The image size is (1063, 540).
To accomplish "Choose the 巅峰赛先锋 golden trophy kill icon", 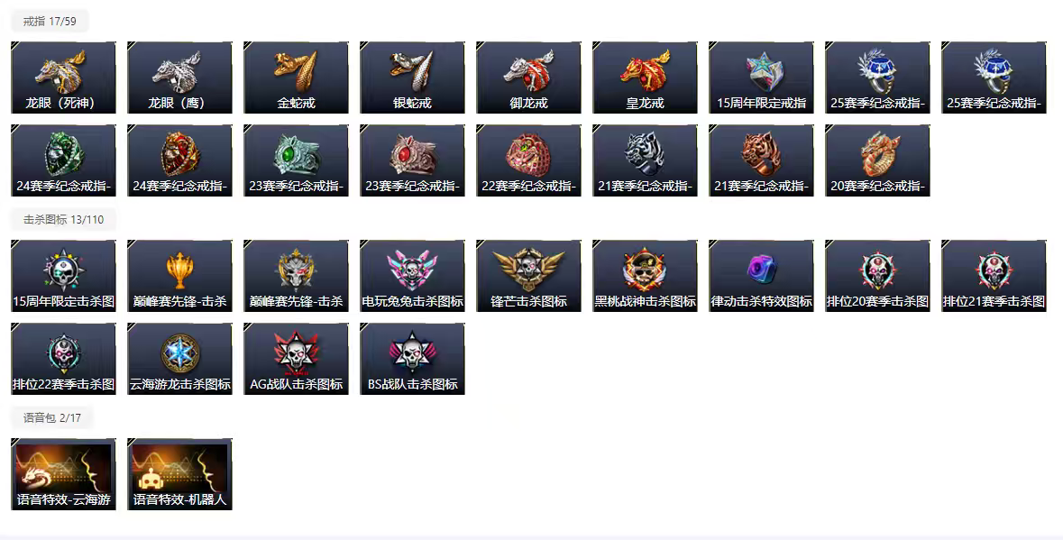I will [x=179, y=276].
